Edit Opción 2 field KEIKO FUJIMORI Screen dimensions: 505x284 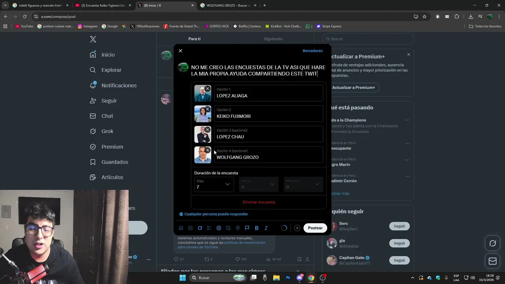269,114
